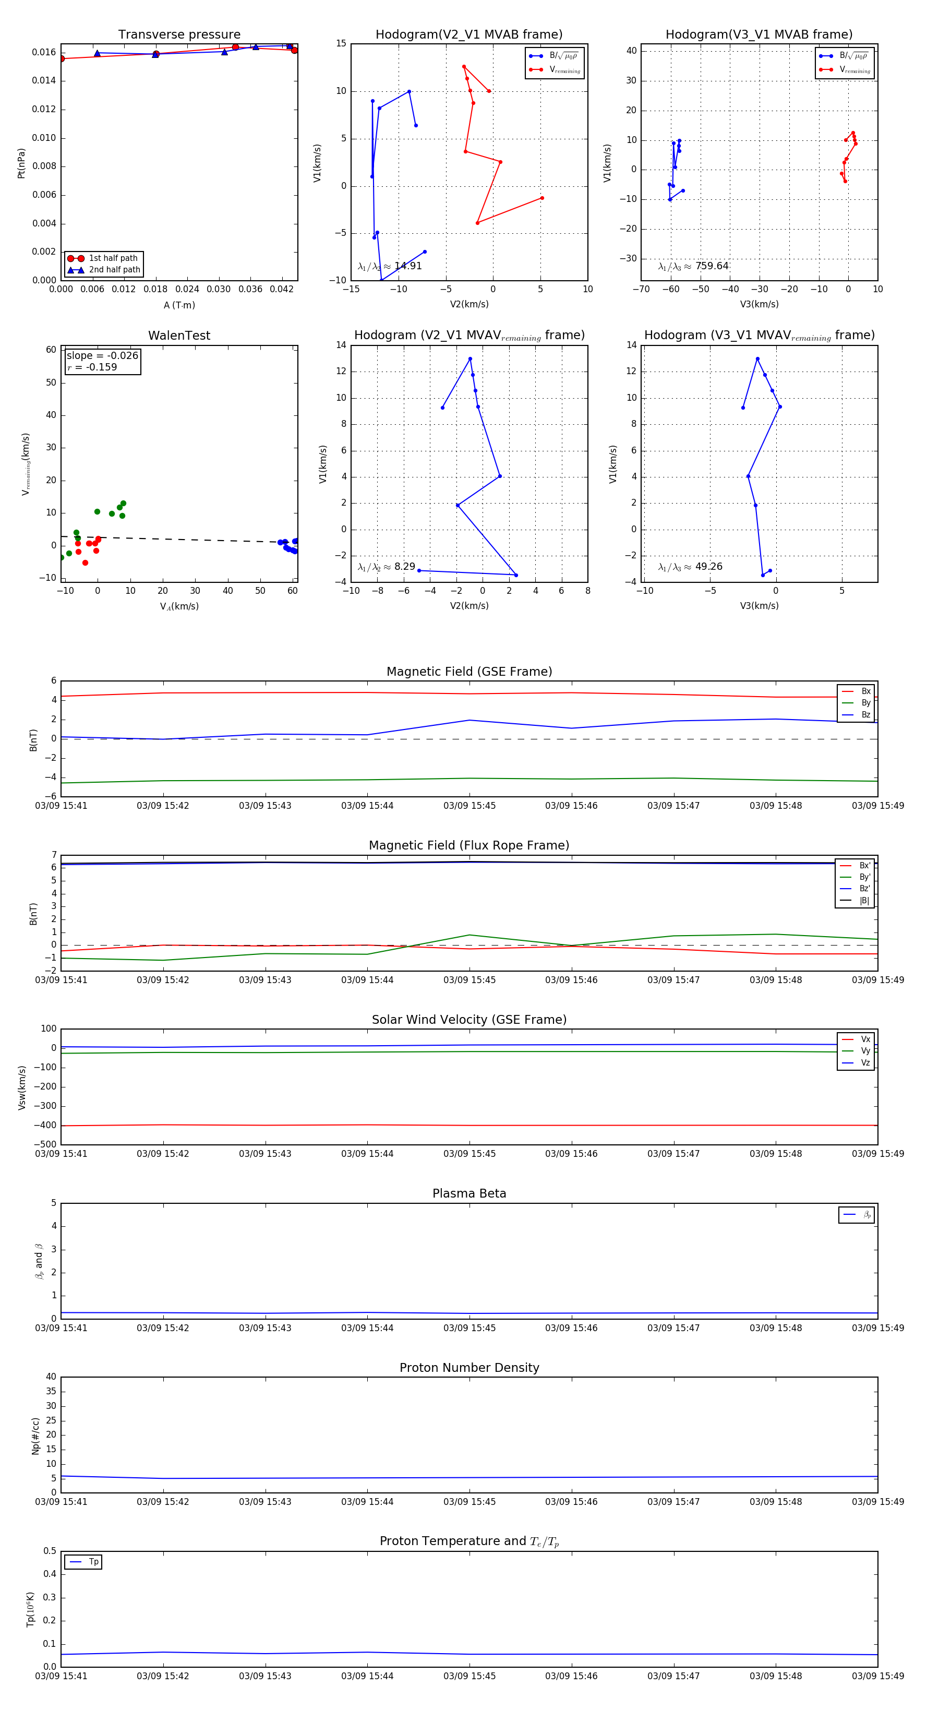
Task: Click the 'V_A(km/s)' axis label in WalenTest
Action: (x=179, y=606)
